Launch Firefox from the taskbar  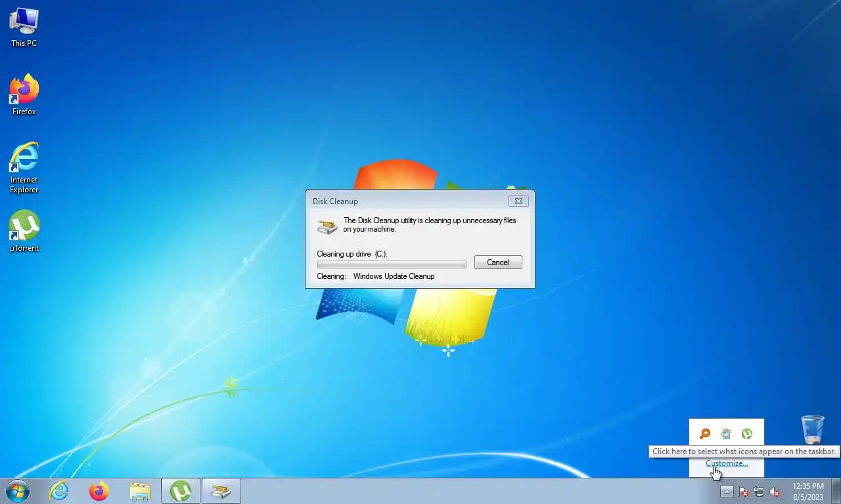[99, 491]
